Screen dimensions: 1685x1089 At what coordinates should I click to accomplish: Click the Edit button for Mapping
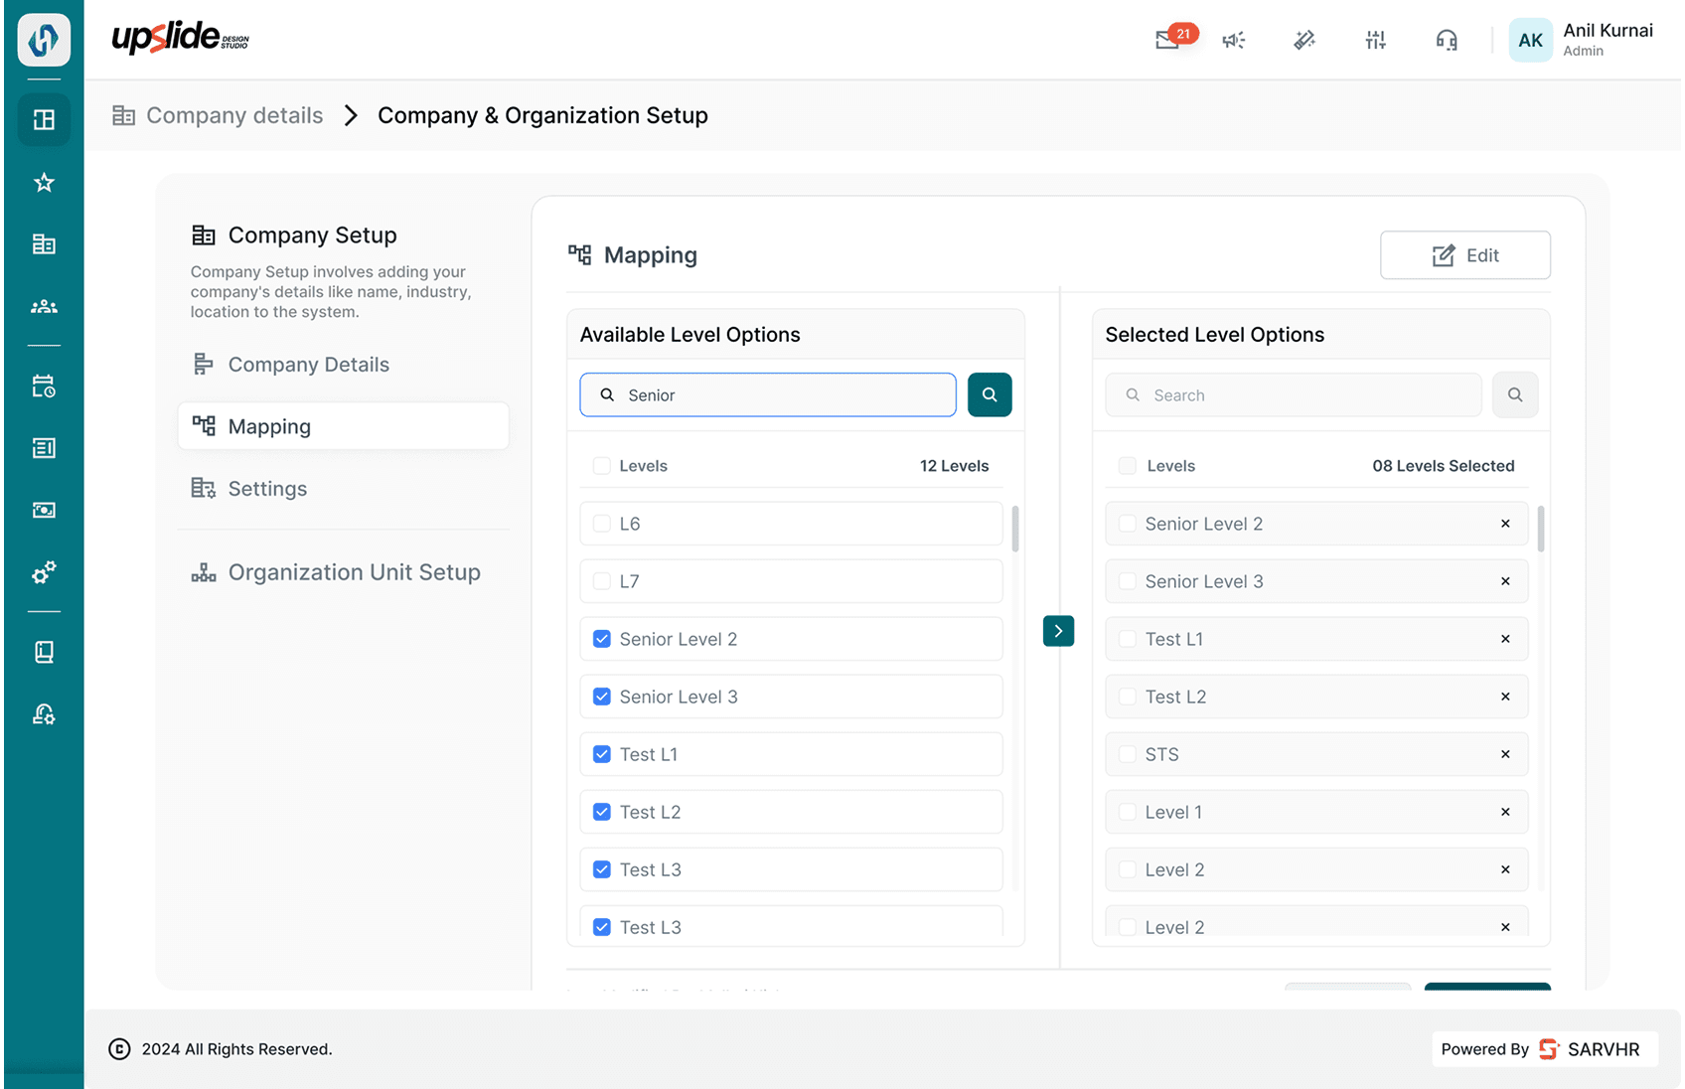click(1464, 255)
